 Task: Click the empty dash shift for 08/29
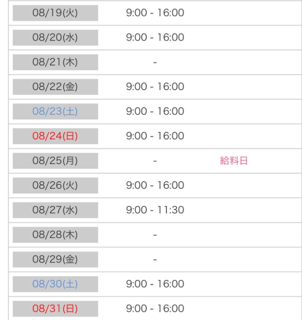point(155,259)
